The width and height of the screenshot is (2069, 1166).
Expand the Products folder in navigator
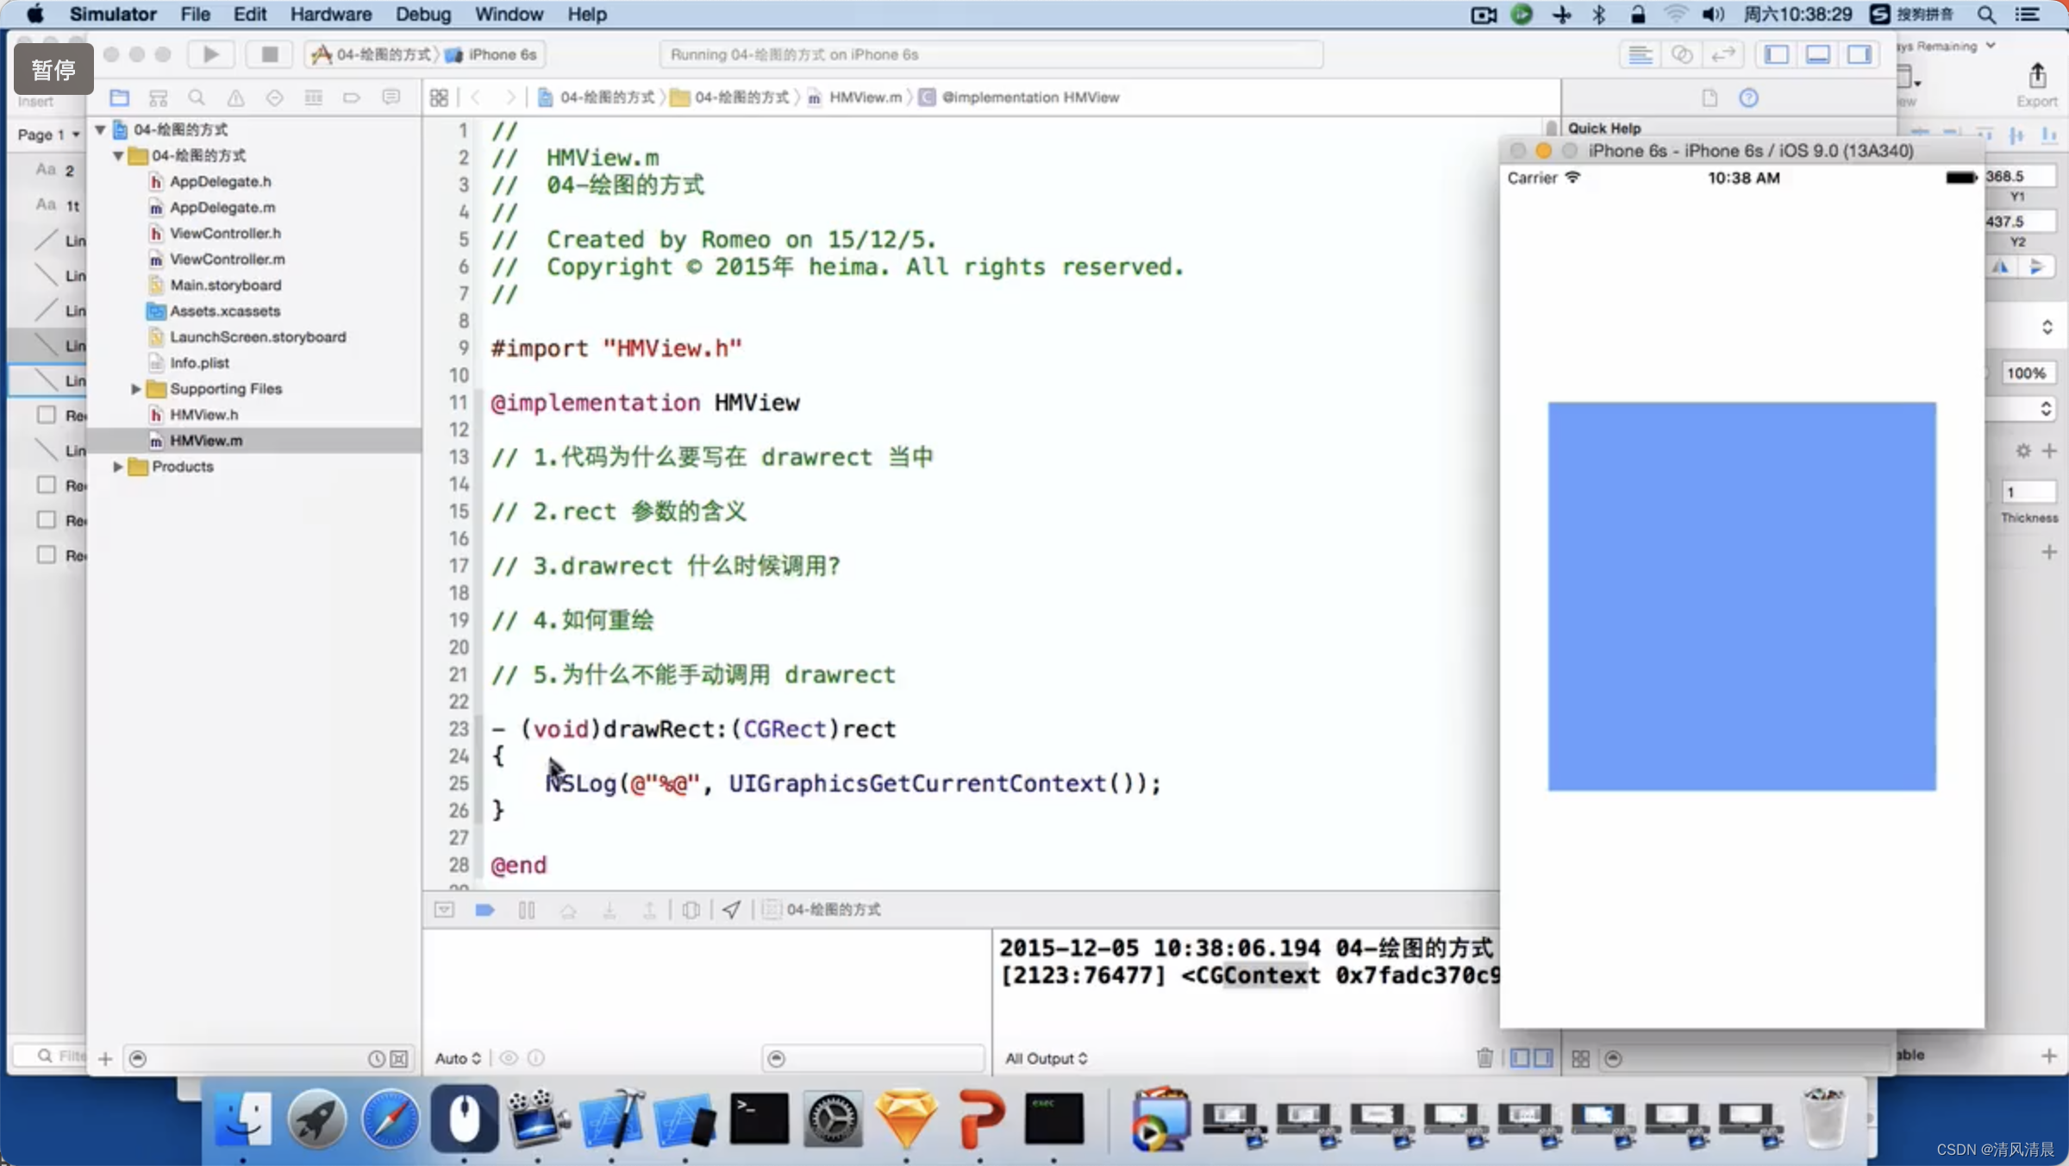coord(116,465)
